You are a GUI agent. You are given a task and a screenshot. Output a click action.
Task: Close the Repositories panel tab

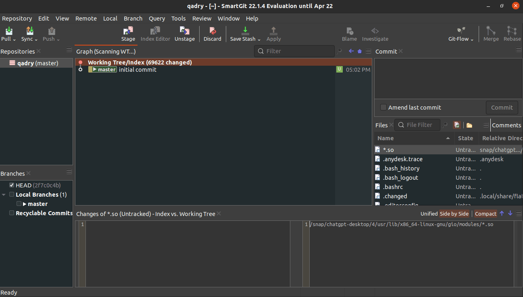click(39, 51)
